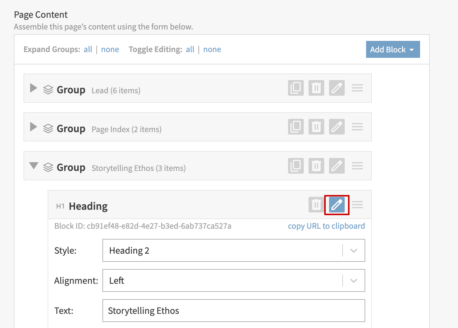
Task: Expand the Page Index group
Action: (33, 127)
